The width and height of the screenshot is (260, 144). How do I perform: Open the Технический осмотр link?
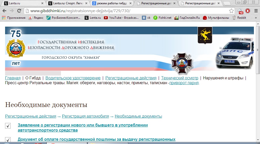point(180,78)
